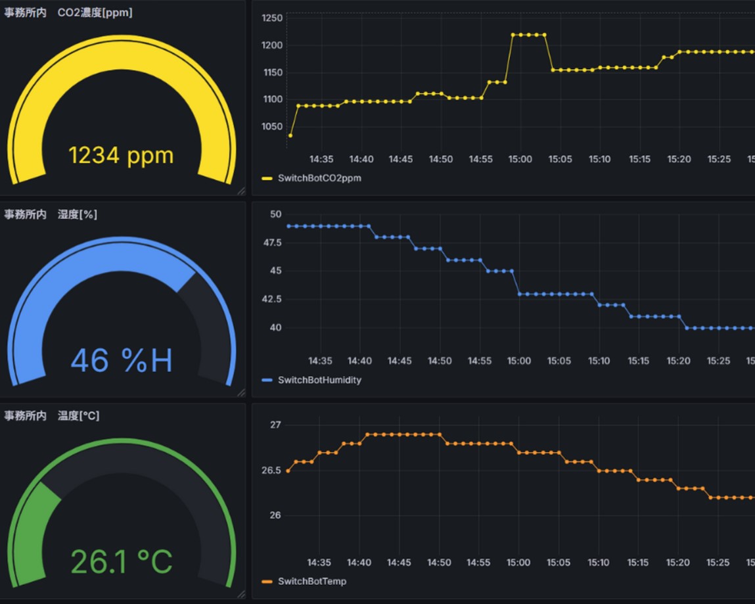Click the resize handle of the humidity gauge panel
Viewport: 755px width, 604px height.
pyautogui.click(x=240, y=392)
